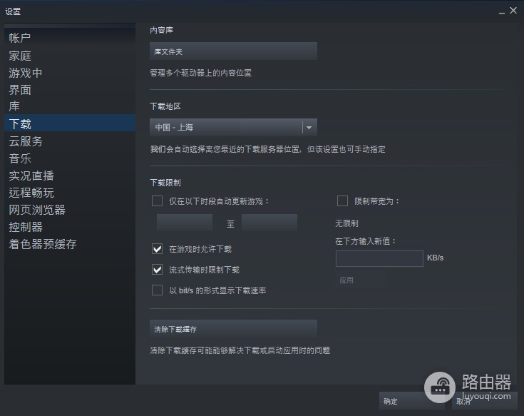524x416 pixels.
Task: Click the 内容库 section heading
Action: [x=161, y=30]
